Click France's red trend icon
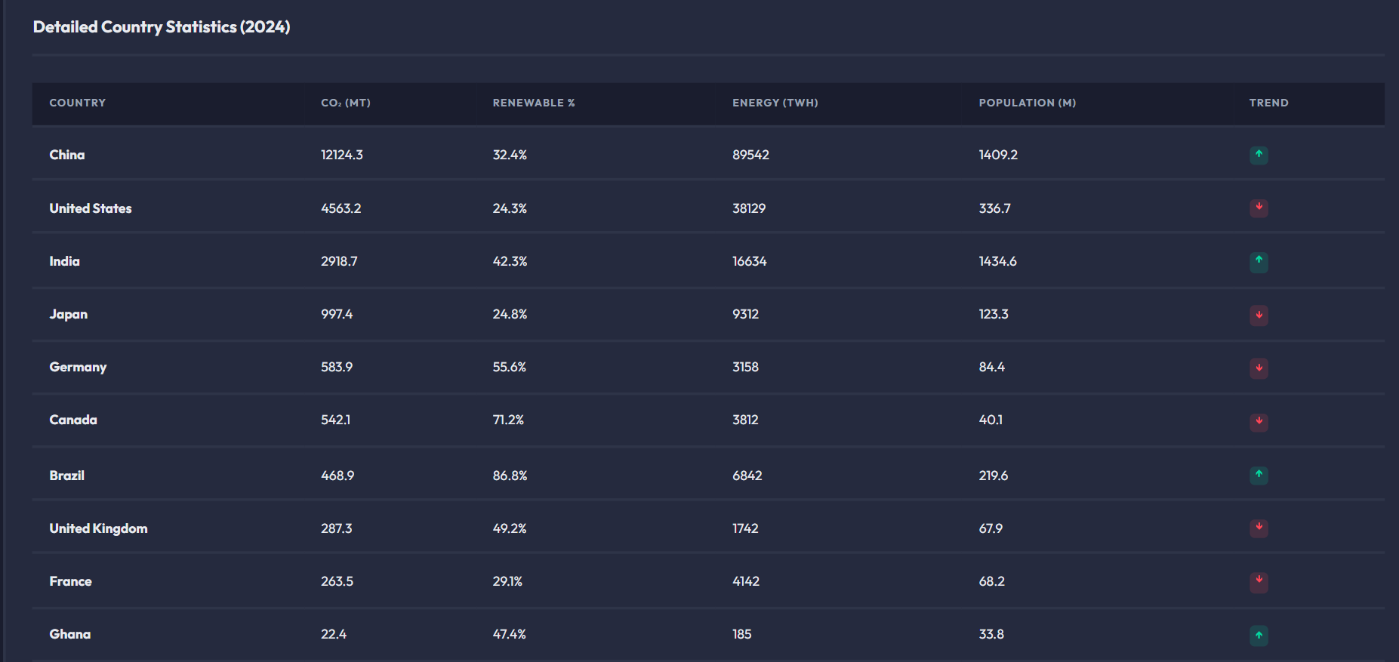This screenshot has width=1399, height=662. pyautogui.click(x=1258, y=580)
